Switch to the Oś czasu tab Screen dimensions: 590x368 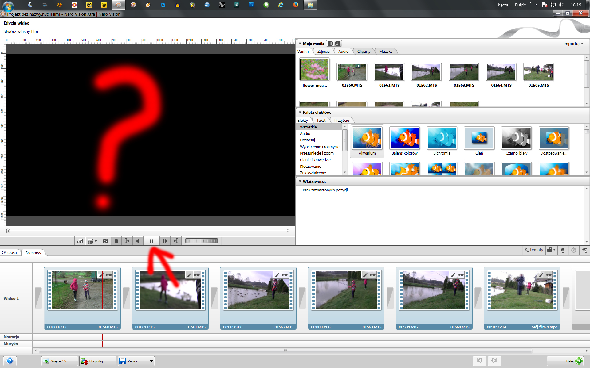[x=10, y=253]
